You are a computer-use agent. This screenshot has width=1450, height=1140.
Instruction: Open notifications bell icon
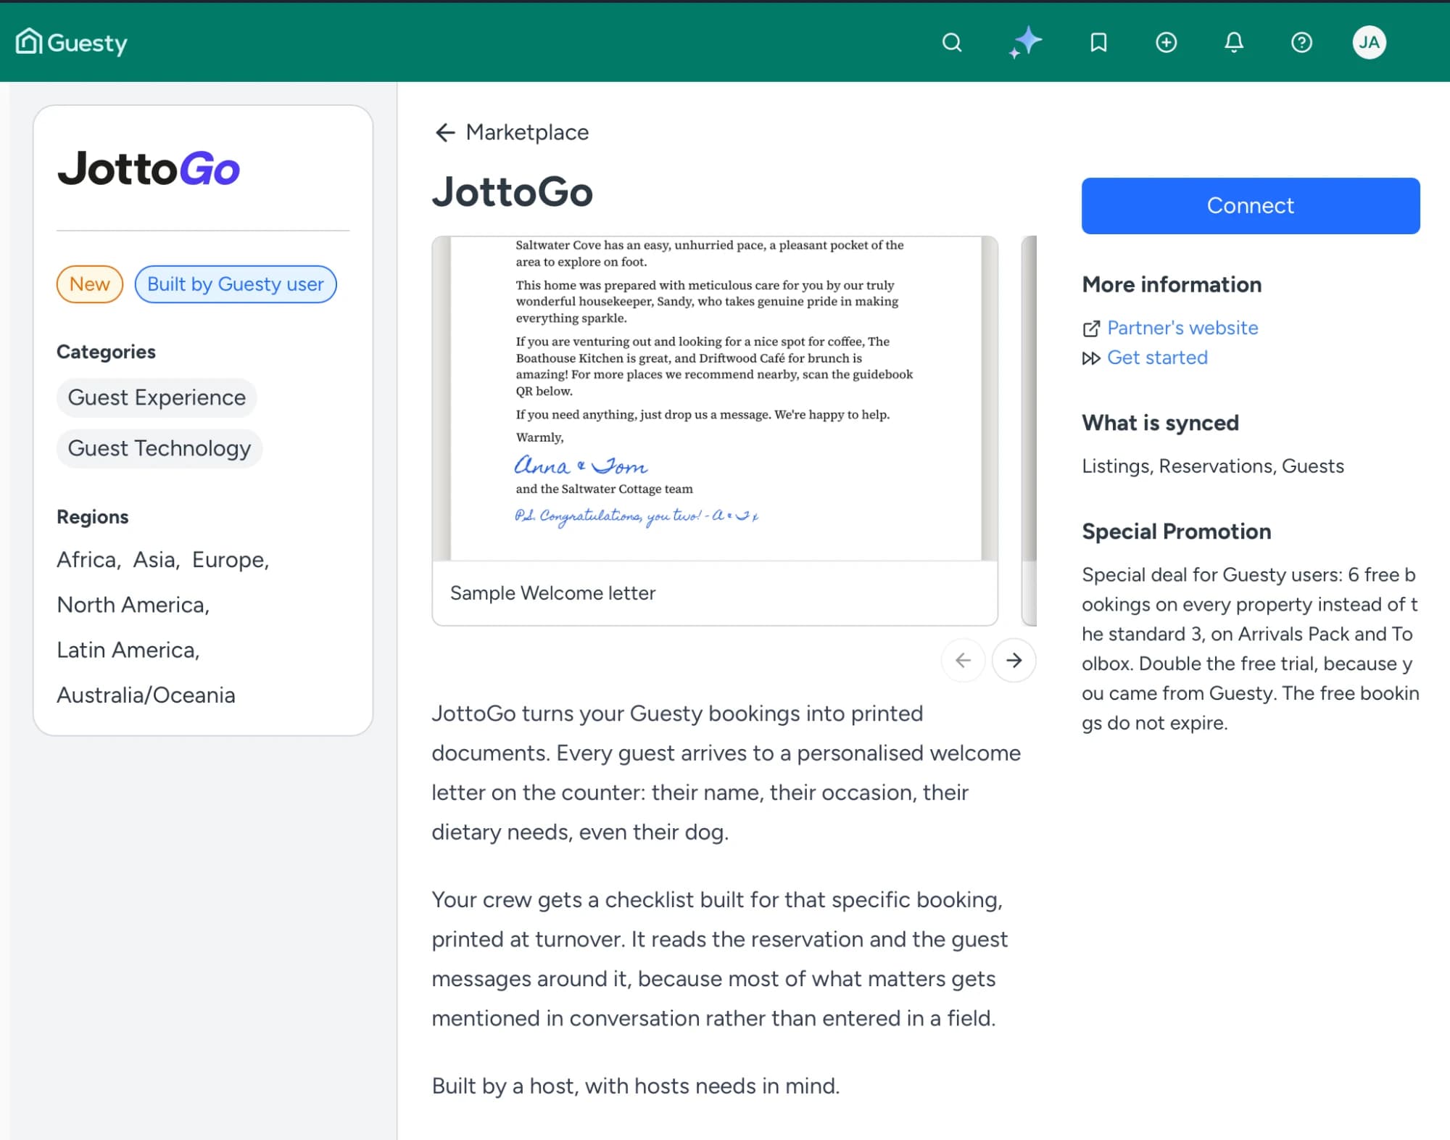point(1234,43)
